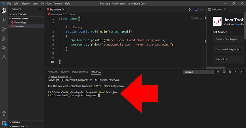Click Demo.java in the breadcrumb

point(57,14)
